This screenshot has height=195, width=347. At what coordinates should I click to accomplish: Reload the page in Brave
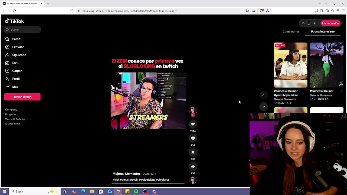click(x=14, y=11)
